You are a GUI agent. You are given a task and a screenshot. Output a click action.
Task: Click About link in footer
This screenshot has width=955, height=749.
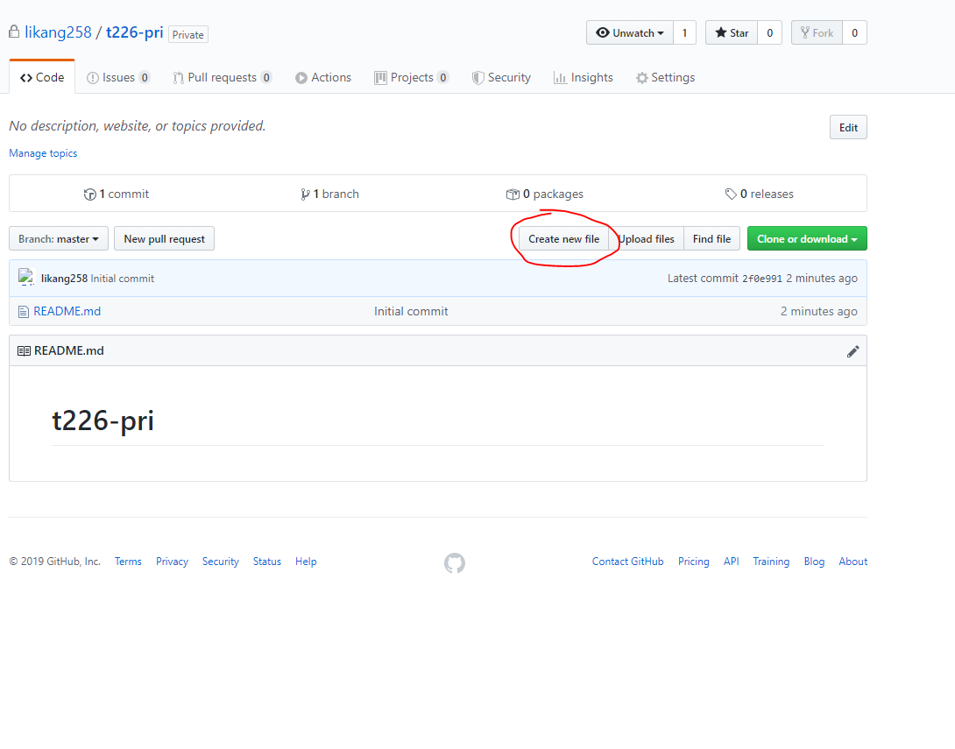853,562
